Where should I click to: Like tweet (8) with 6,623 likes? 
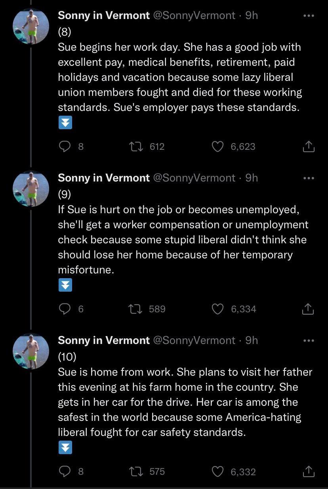[x=217, y=147]
